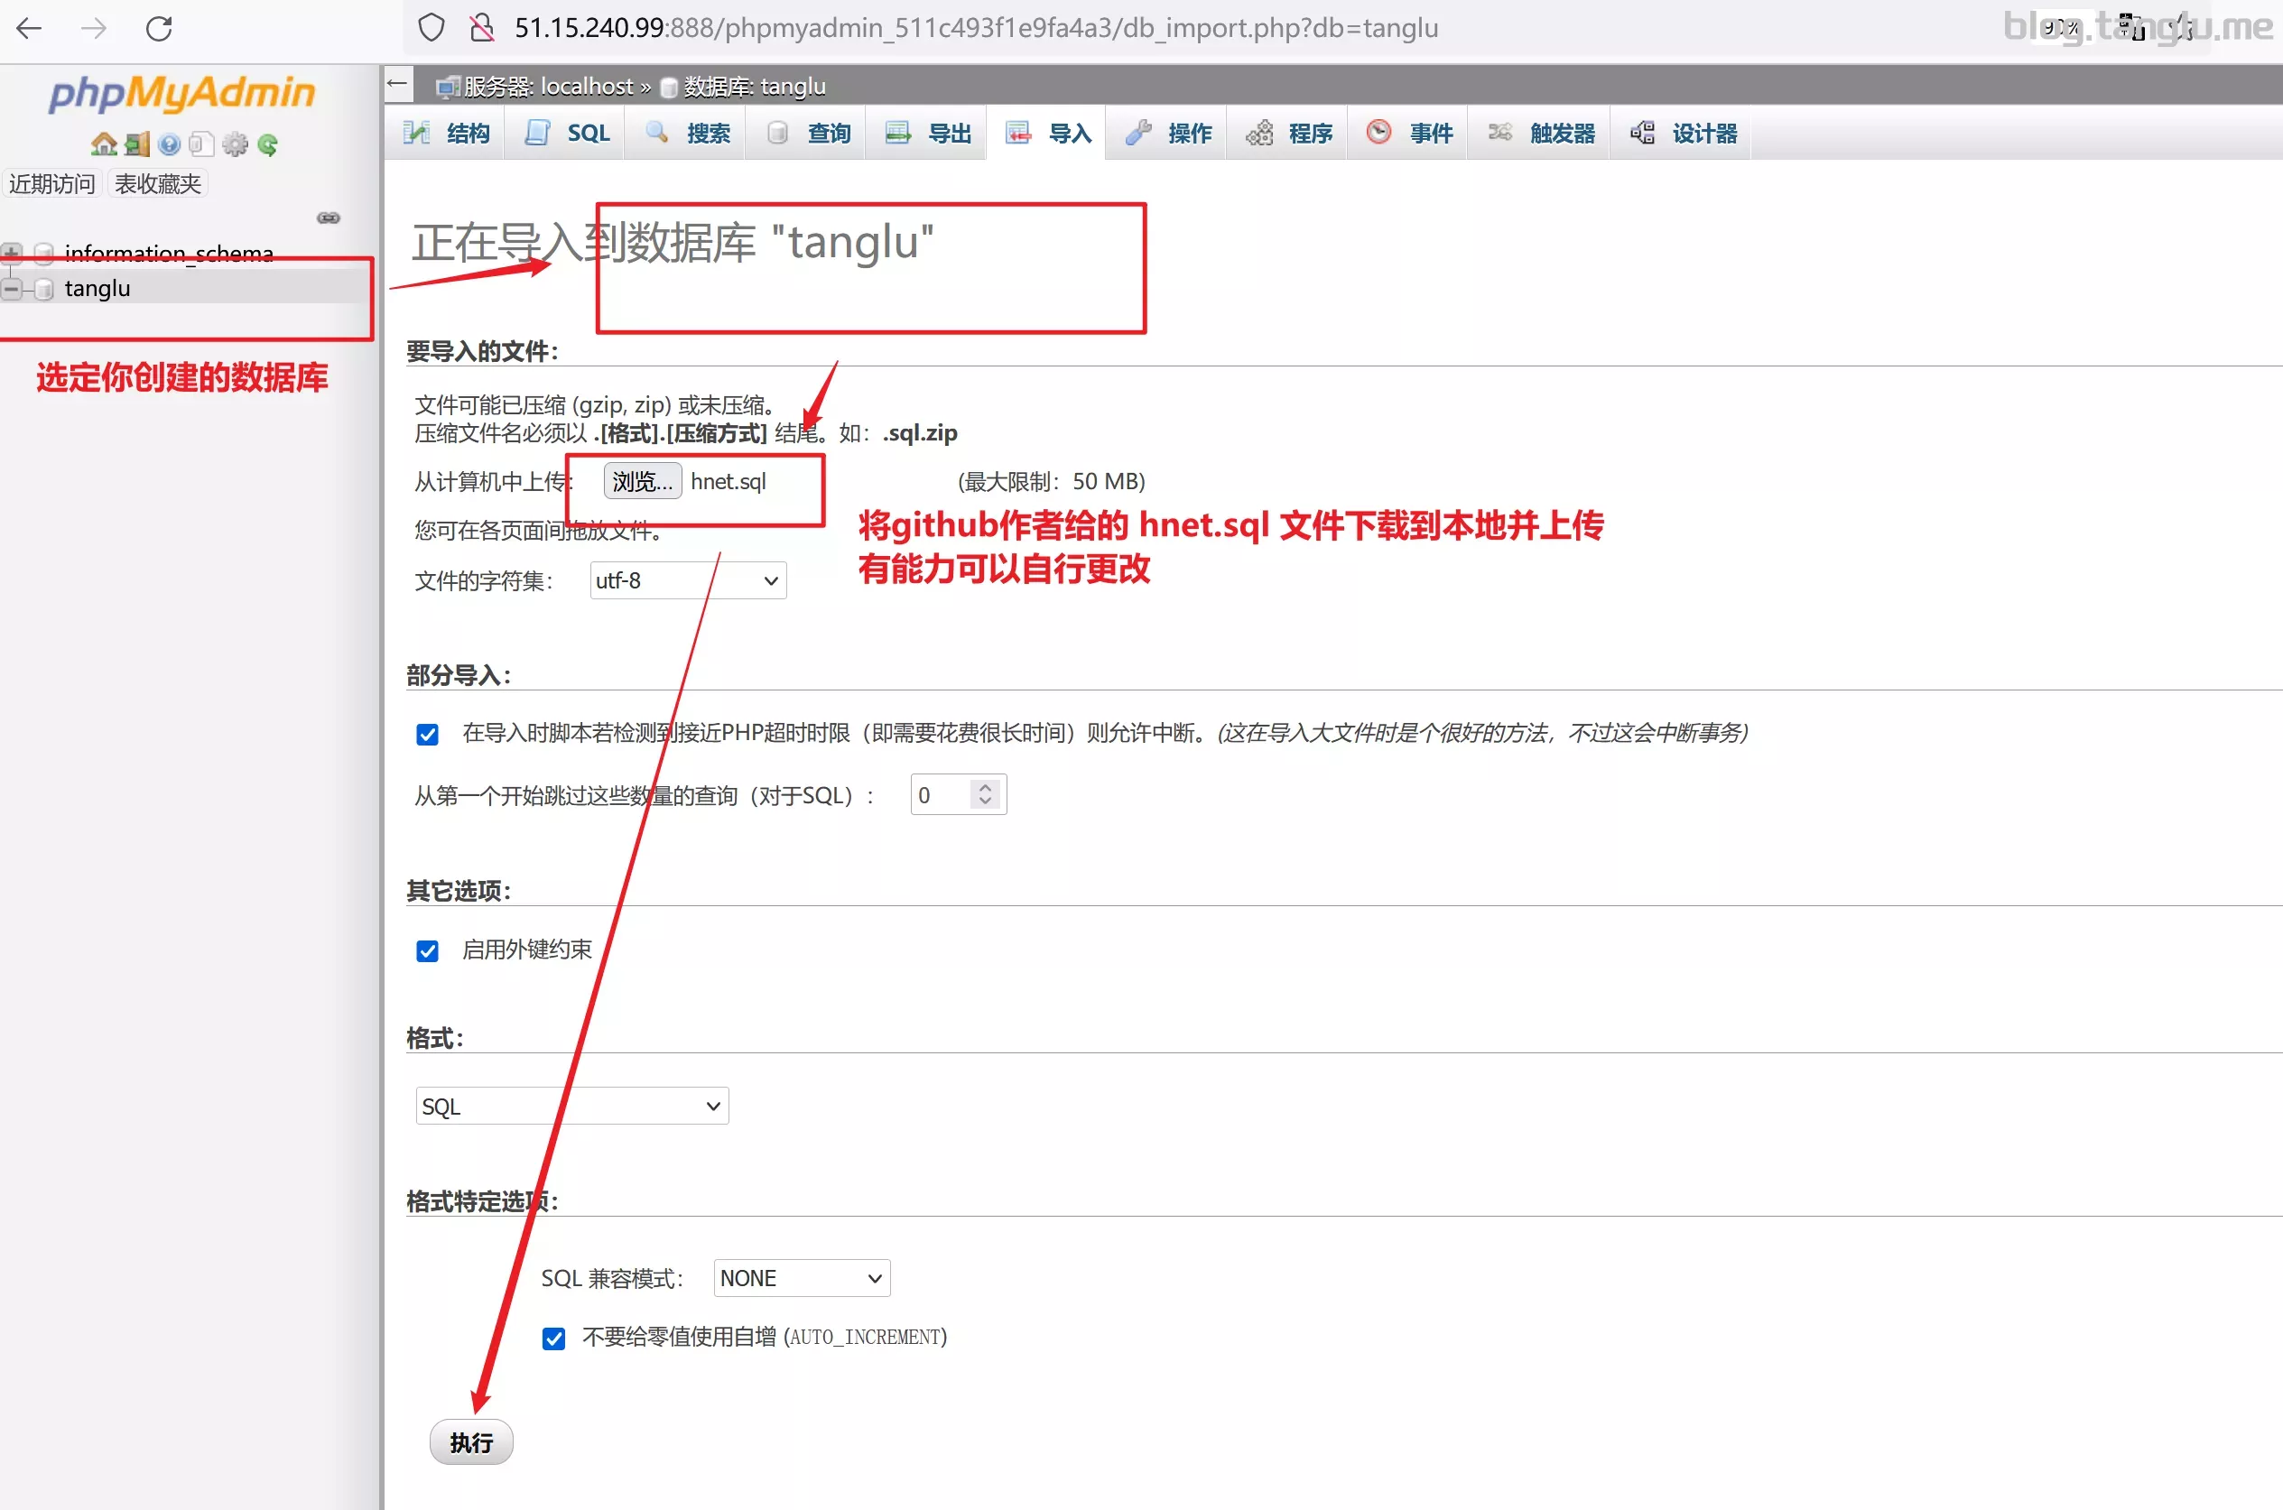The width and height of the screenshot is (2283, 1510).
Task: Toggle allow interrupt on PHP timeout checkbox
Action: (428, 735)
